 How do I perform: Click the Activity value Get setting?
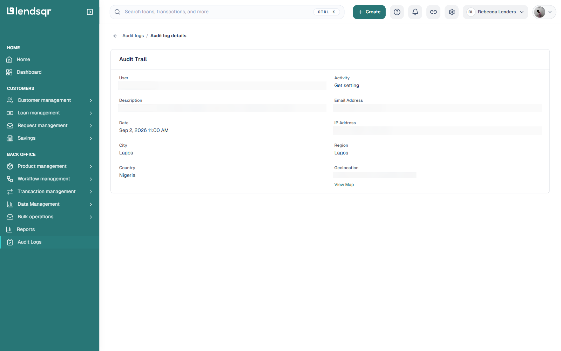[x=346, y=85]
